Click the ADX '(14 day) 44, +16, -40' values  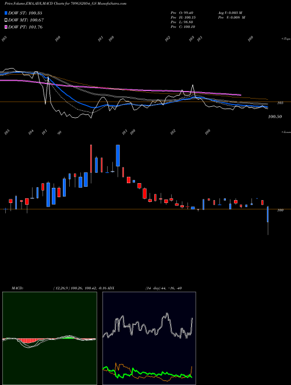point(164,288)
